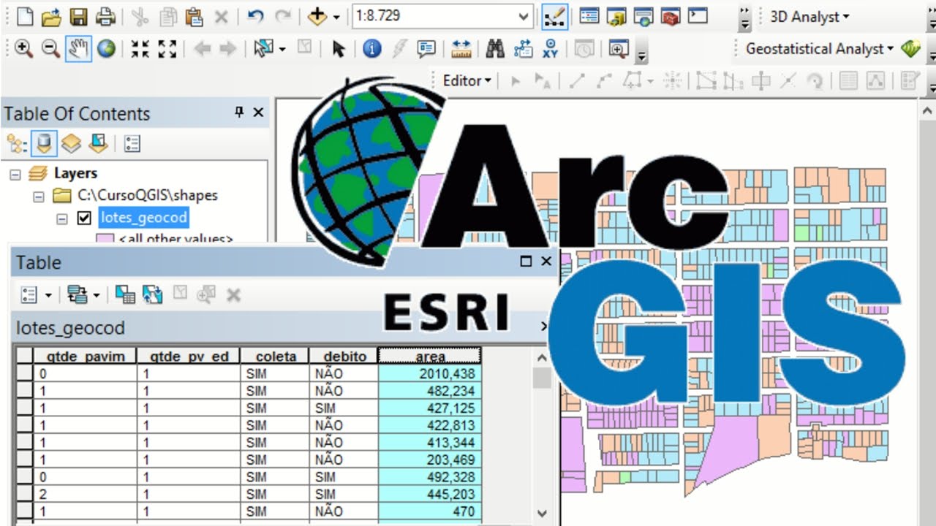Maximize the Table window
936x526 pixels.
[526, 261]
